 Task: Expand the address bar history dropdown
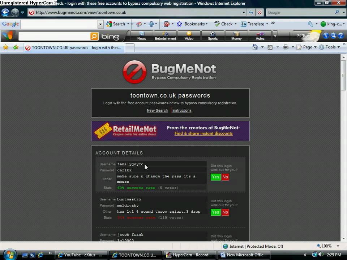(x=244, y=12)
